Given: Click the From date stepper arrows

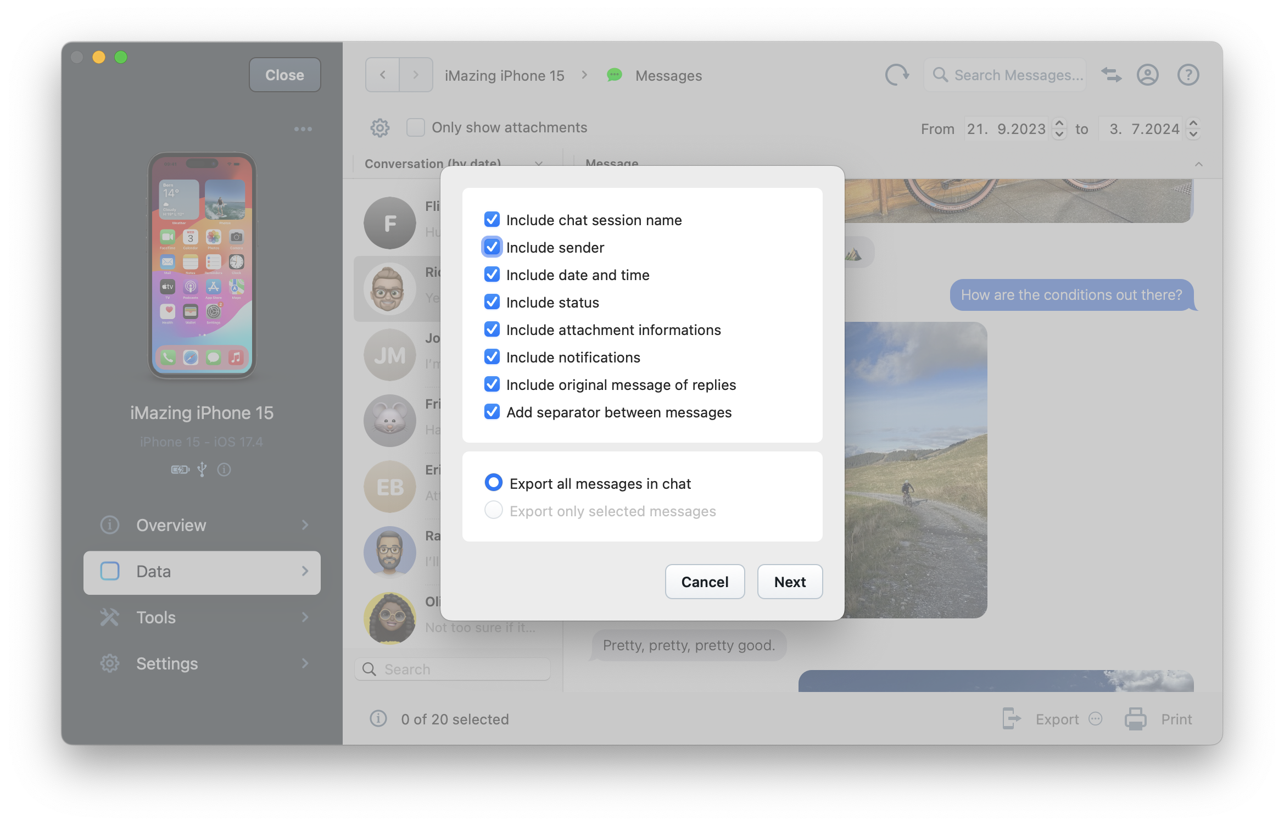Looking at the screenshot, I should [1059, 129].
